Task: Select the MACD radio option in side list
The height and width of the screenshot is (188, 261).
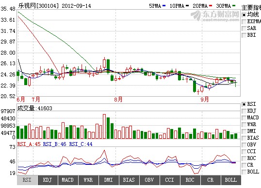Action: (244, 118)
